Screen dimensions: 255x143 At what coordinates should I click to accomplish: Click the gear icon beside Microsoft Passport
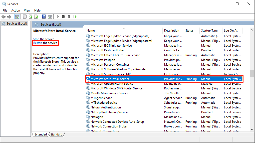tap(88, 60)
